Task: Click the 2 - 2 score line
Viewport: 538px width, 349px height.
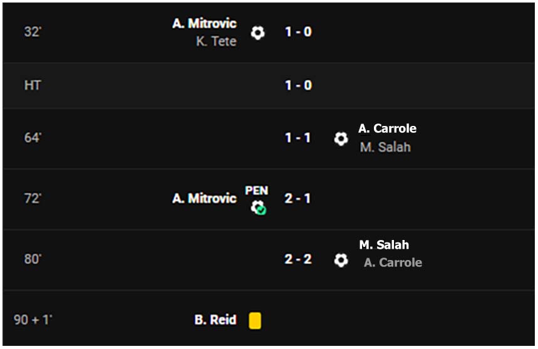Action: tap(298, 259)
